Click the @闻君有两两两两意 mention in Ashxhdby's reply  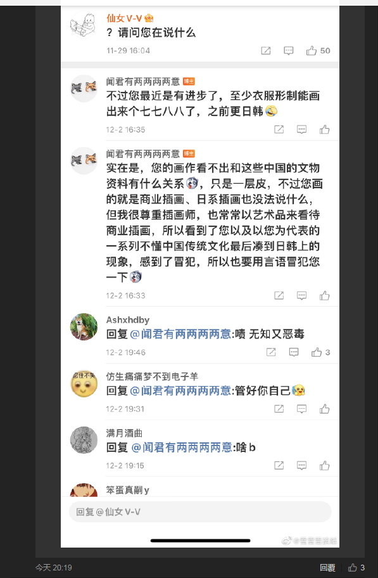[180, 334]
